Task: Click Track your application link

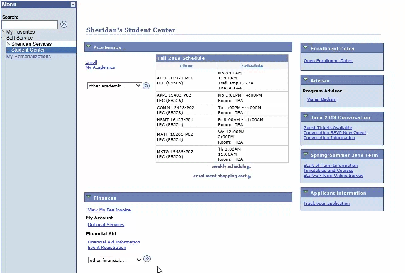Action: (x=326, y=203)
